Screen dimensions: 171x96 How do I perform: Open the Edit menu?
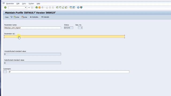[x=18, y=3]
